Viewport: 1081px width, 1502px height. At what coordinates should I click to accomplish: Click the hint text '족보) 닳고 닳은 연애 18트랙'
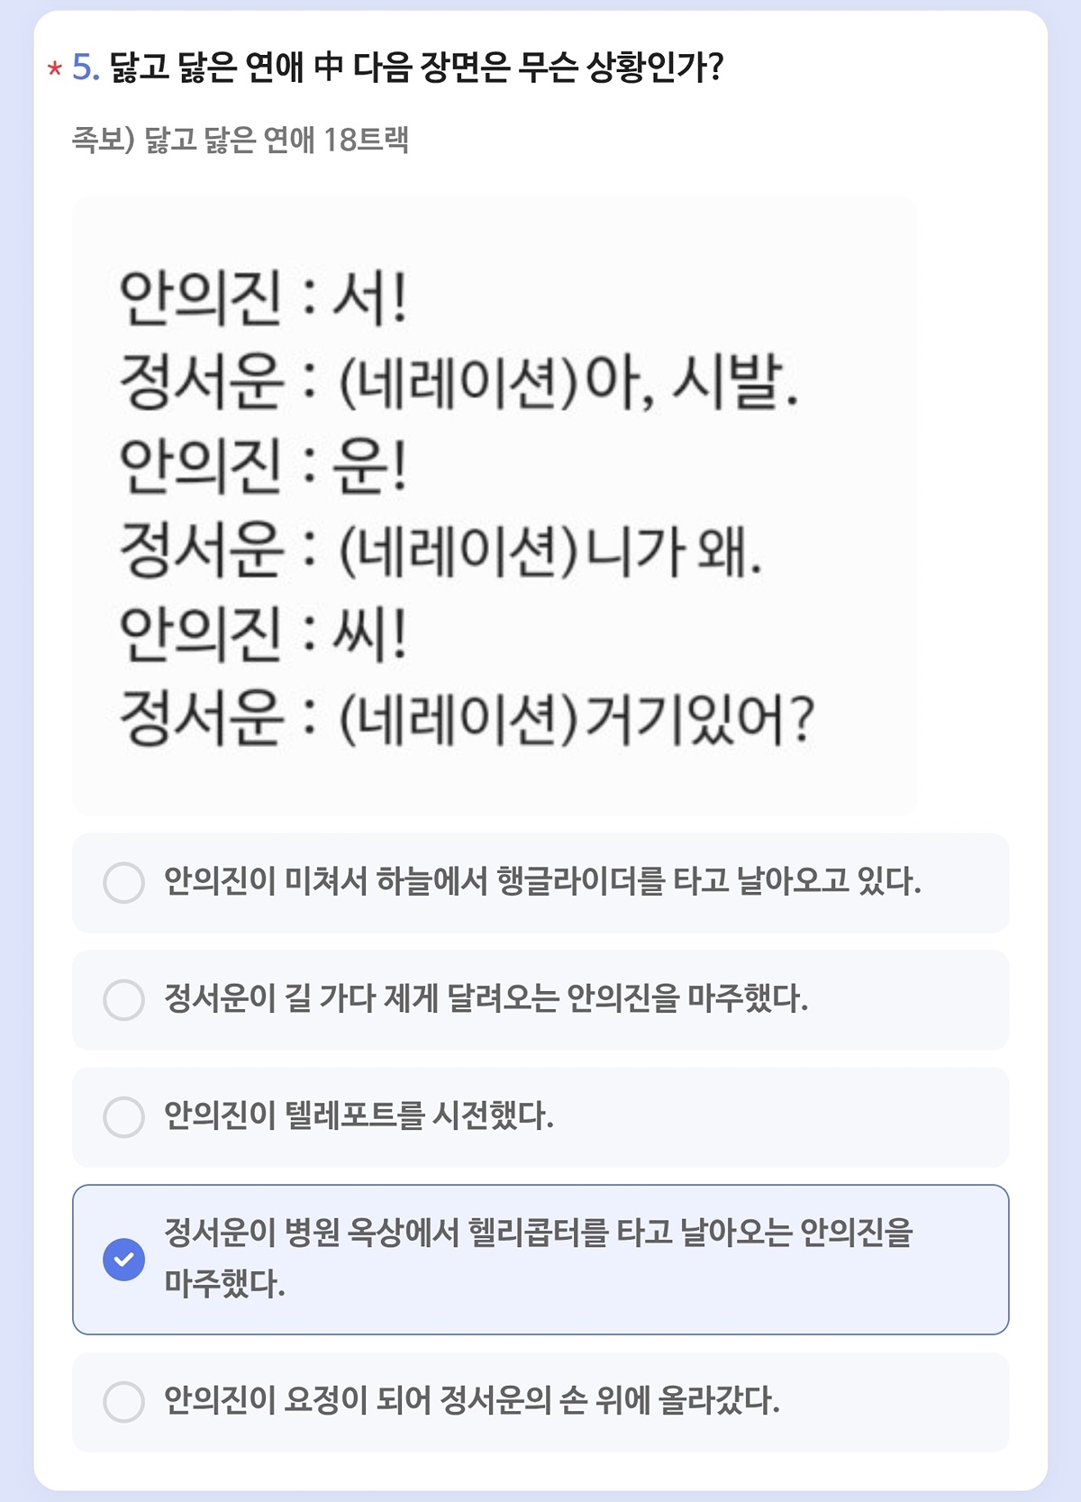(241, 140)
